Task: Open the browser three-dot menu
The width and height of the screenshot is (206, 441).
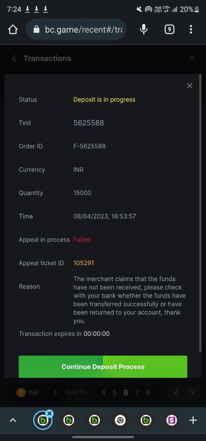Action: click(x=191, y=29)
